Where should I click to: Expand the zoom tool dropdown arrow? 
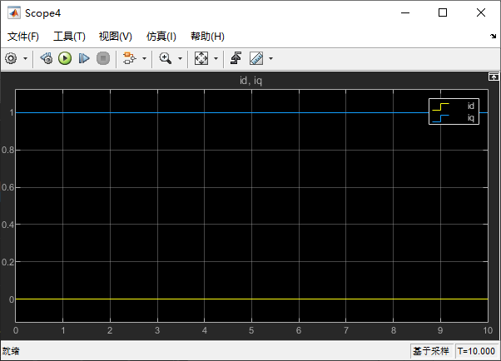pyautogui.click(x=180, y=58)
